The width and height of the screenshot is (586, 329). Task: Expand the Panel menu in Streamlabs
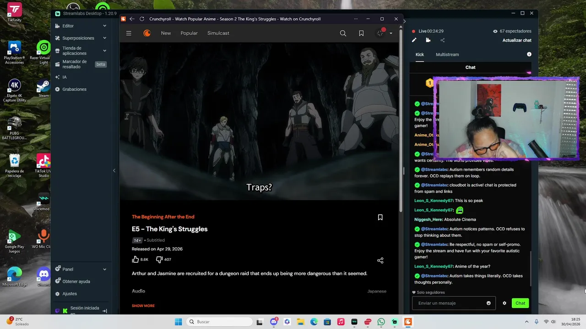tap(81, 269)
